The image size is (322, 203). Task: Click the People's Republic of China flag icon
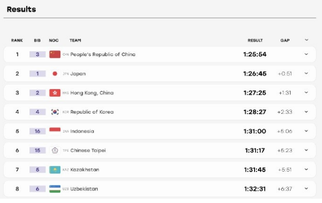click(x=55, y=54)
